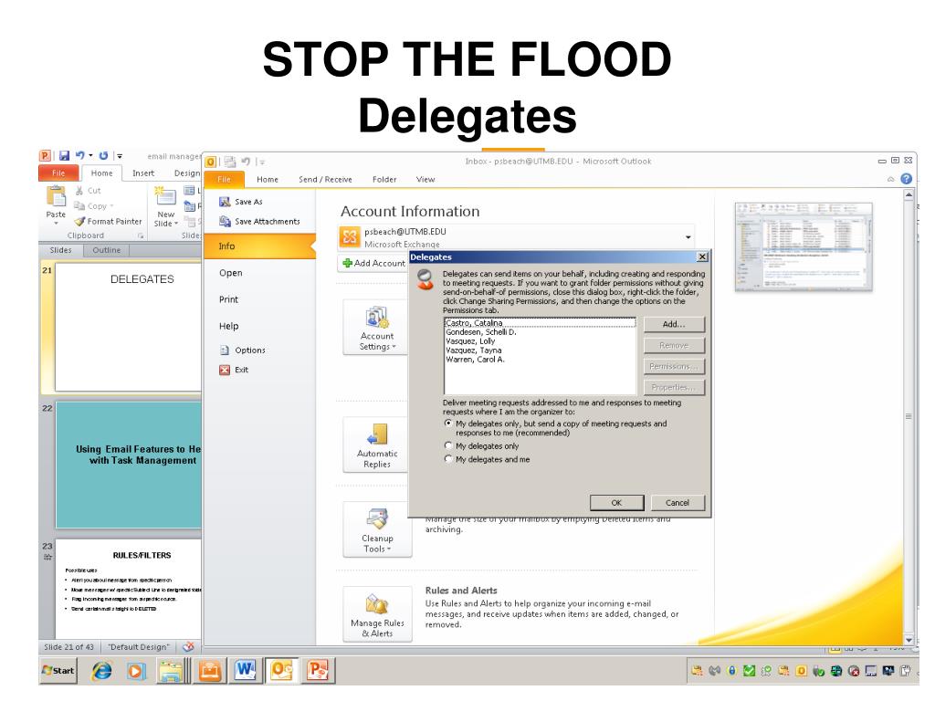Screen dimensions: 935x701
Task: Select slide 21 DELEGATES thumbnail
Action: click(x=129, y=328)
